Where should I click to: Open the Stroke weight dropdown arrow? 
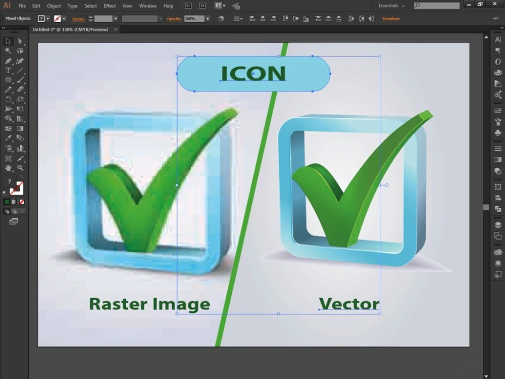click(116, 19)
